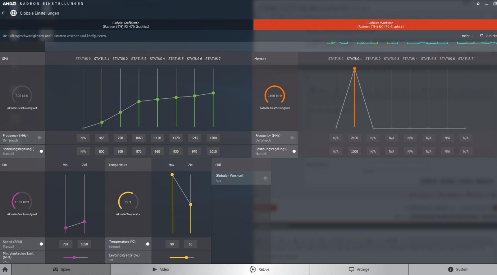Click the globe icon beside Globale Einstellungen
This screenshot has height=275, width=497.
(13, 13)
